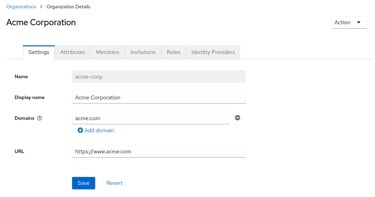
Task: Switch to the Settings tab
Action: coord(39,52)
